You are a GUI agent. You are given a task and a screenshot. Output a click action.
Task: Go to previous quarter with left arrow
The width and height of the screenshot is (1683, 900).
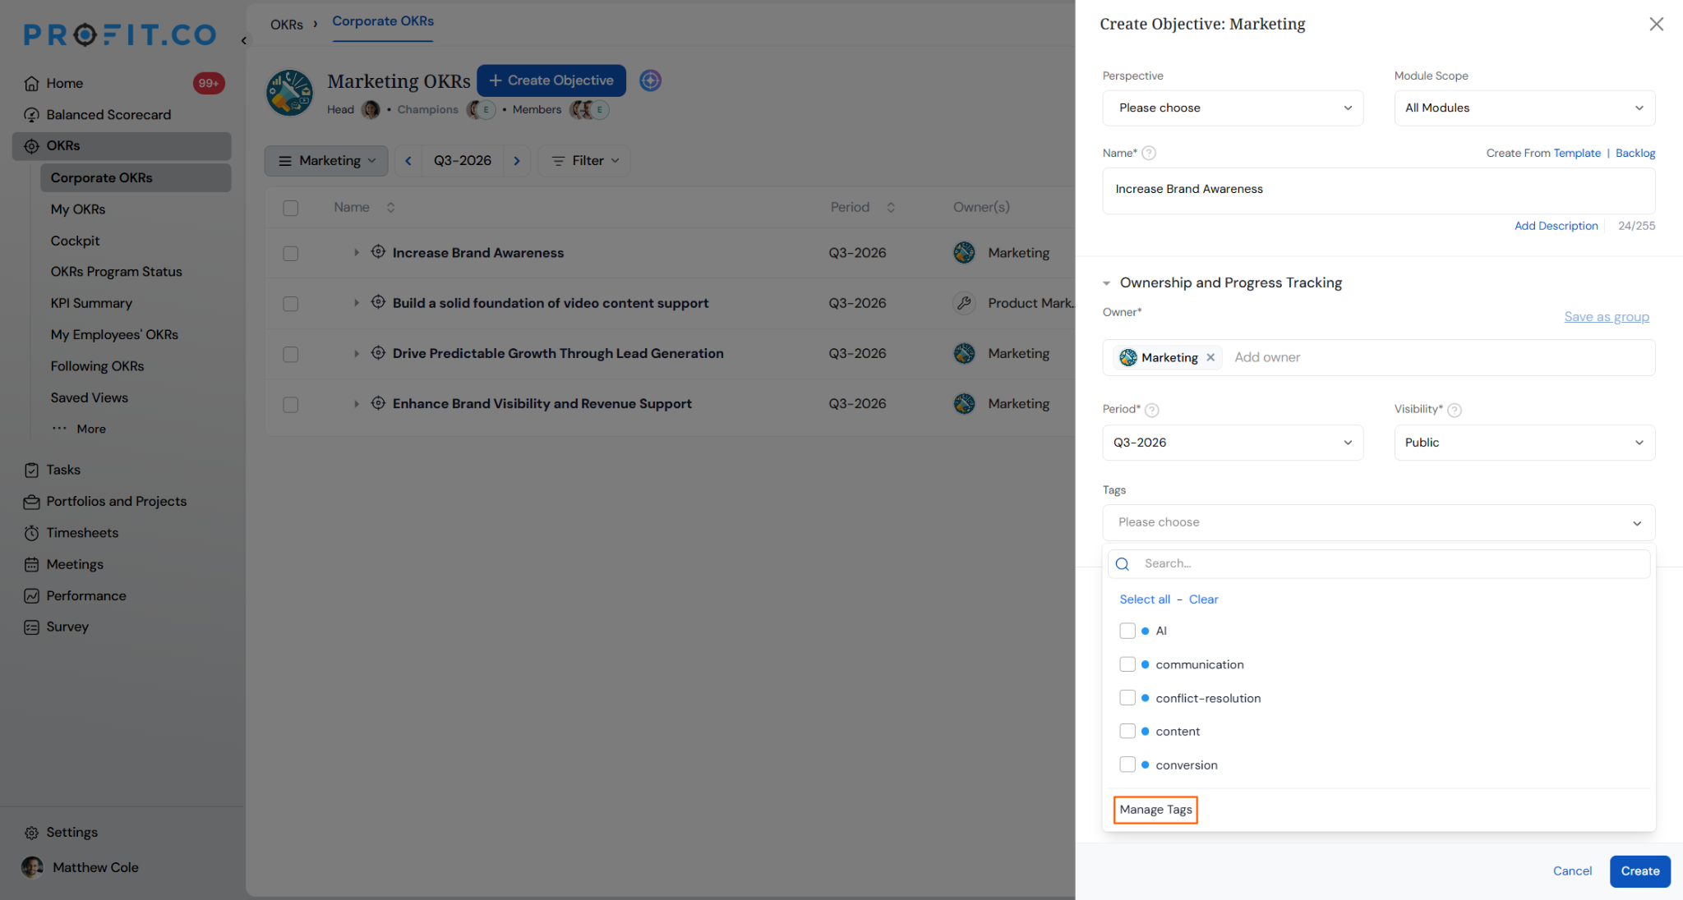point(408,161)
